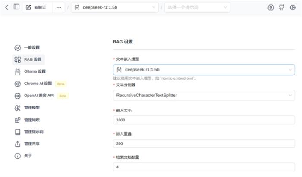The image size is (302, 177).
Task: Click the RAG 设置 page heading
Action: coord(123,42)
